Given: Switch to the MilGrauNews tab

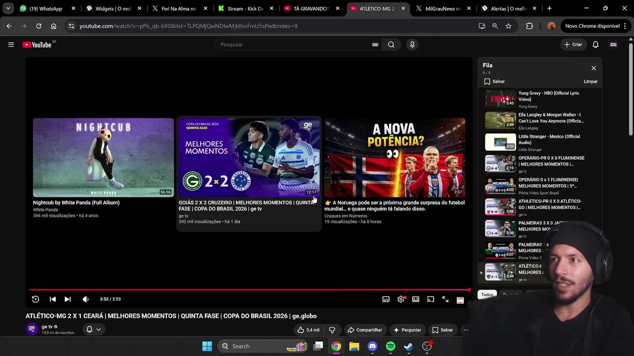Looking at the screenshot, I should pos(444,8).
